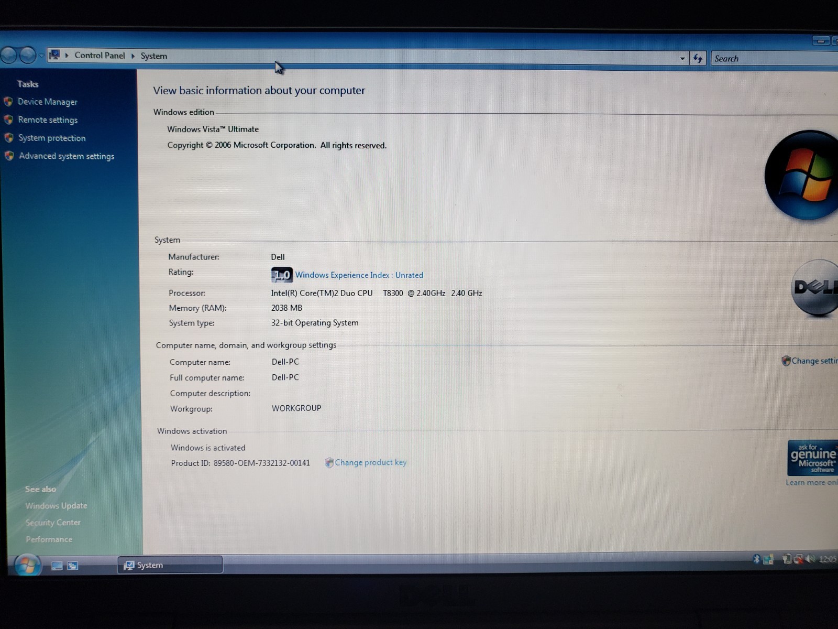Open Windows Update under See also
The height and width of the screenshot is (629, 838).
57,506
